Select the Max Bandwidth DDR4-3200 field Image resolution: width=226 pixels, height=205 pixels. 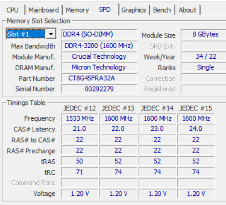[99, 46]
